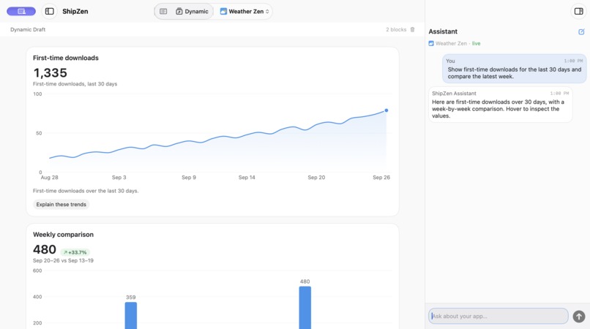This screenshot has height=329, width=590.
Task: Click the Weekly comparison card title
Action: (63, 235)
